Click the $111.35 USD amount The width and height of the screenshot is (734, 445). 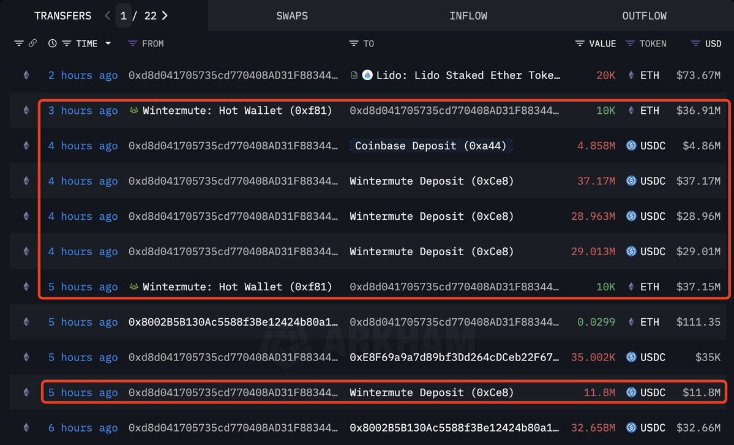pos(698,322)
